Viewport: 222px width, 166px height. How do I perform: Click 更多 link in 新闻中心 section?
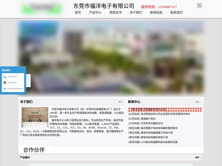pos(198,102)
